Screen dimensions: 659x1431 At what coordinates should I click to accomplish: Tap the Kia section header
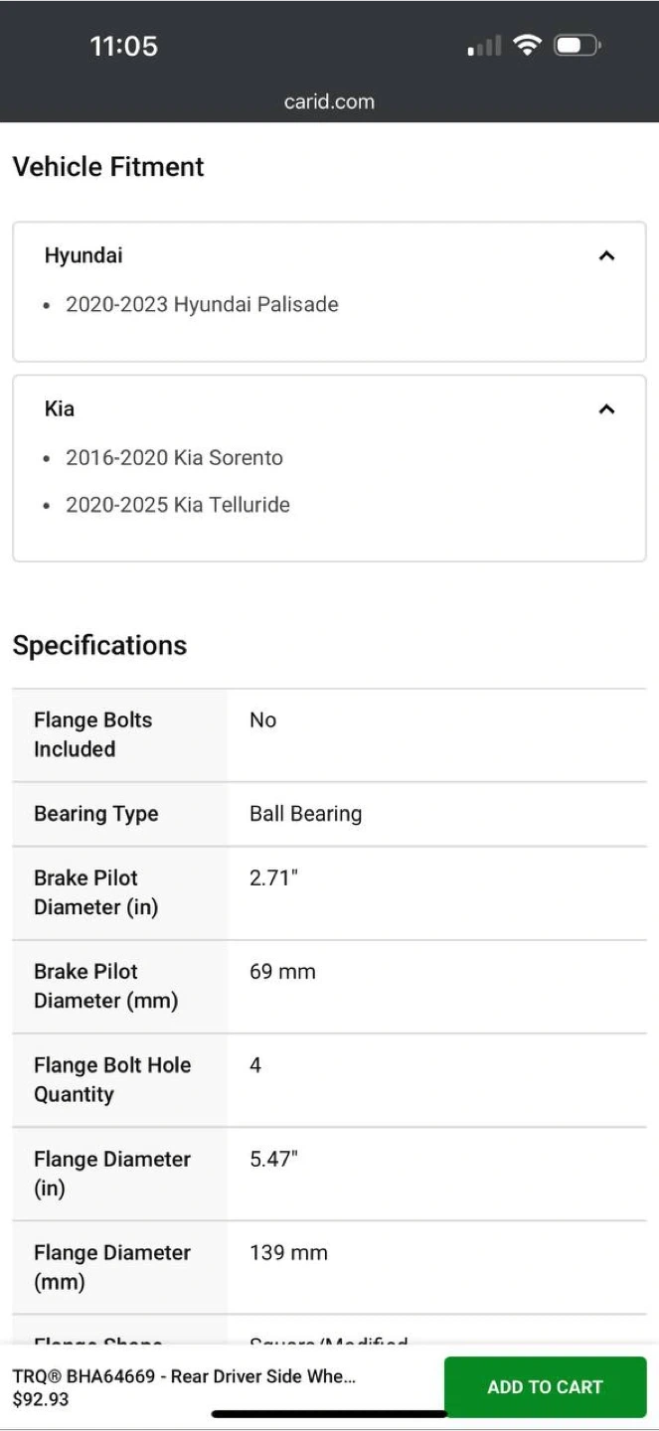point(60,408)
